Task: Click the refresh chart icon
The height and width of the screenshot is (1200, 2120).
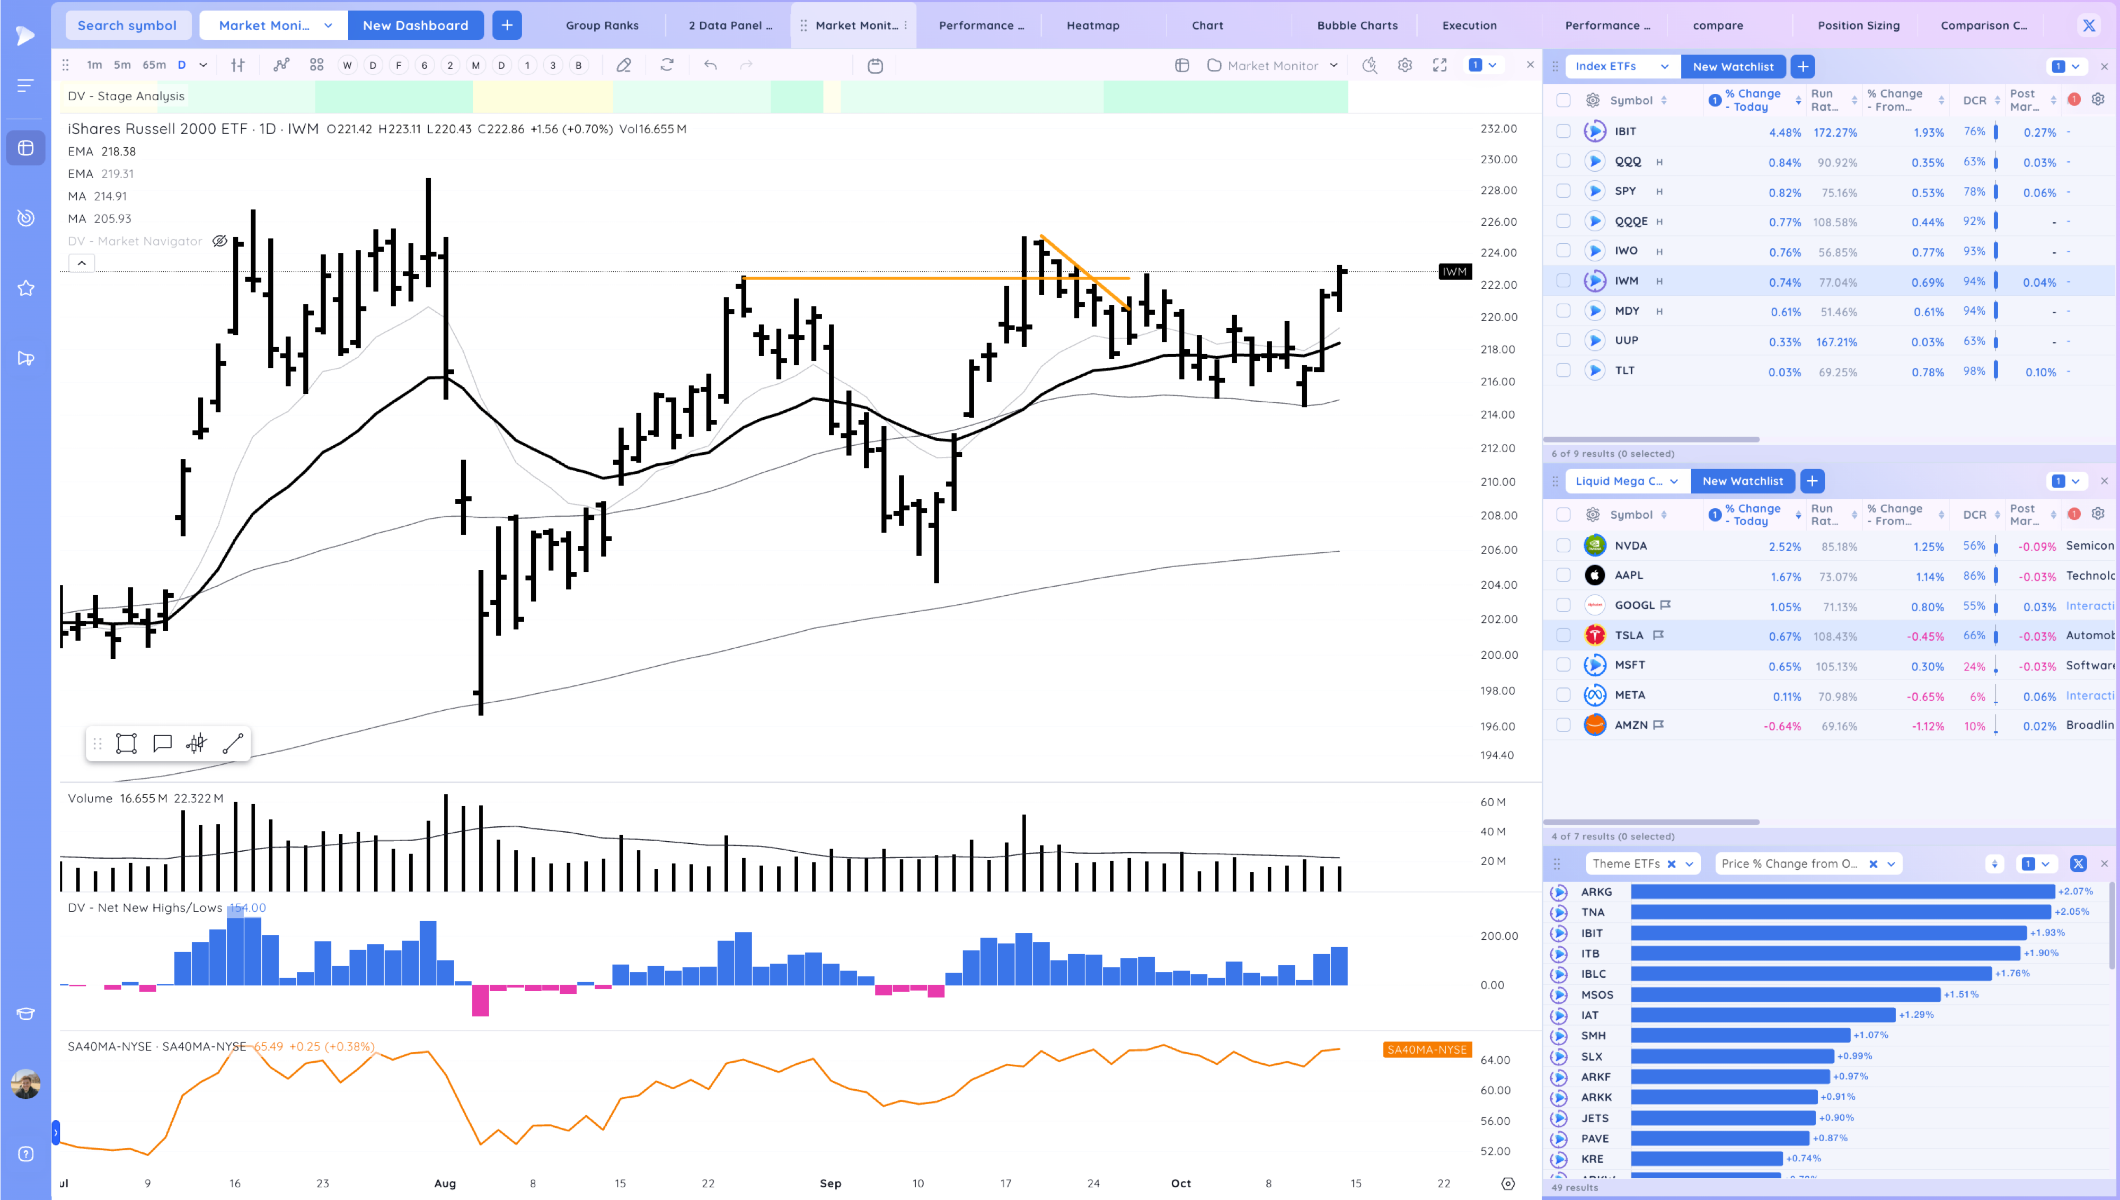Action: [x=667, y=65]
